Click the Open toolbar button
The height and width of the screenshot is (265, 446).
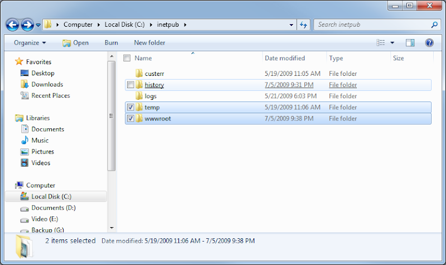coord(76,43)
